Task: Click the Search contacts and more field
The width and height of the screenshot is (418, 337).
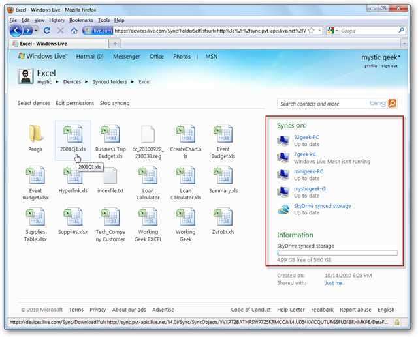Action: tap(330, 104)
